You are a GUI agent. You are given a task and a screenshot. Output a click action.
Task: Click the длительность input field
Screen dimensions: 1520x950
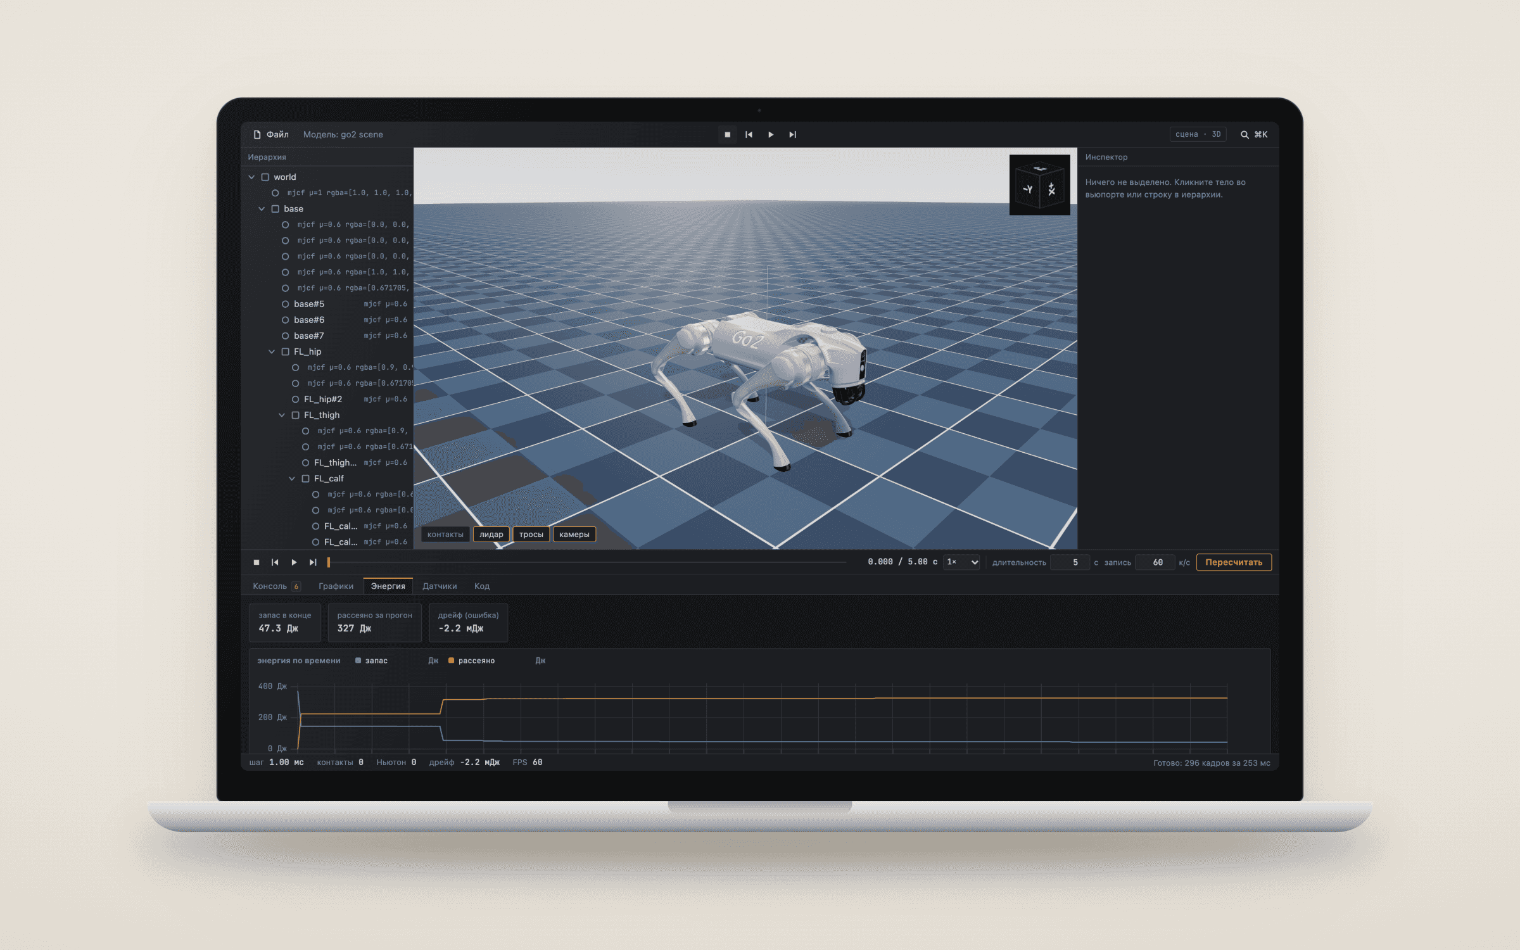[1070, 562]
